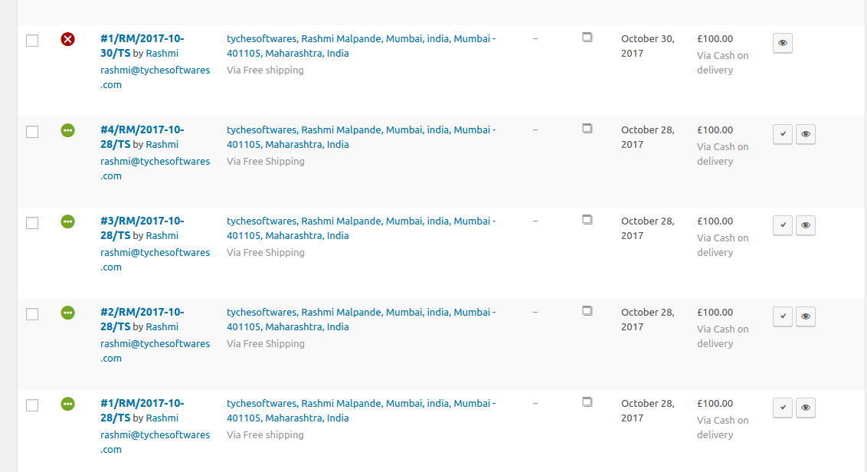
Task: Click the processing status icon for order #2/RM/2017-10-28/TS
Action: click(67, 313)
